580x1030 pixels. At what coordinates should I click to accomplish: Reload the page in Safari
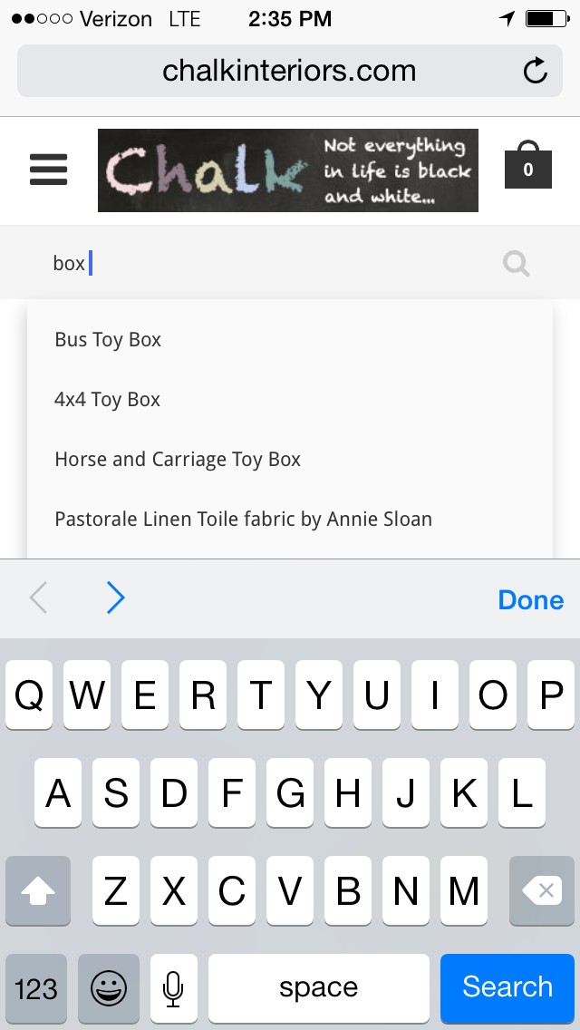[536, 71]
